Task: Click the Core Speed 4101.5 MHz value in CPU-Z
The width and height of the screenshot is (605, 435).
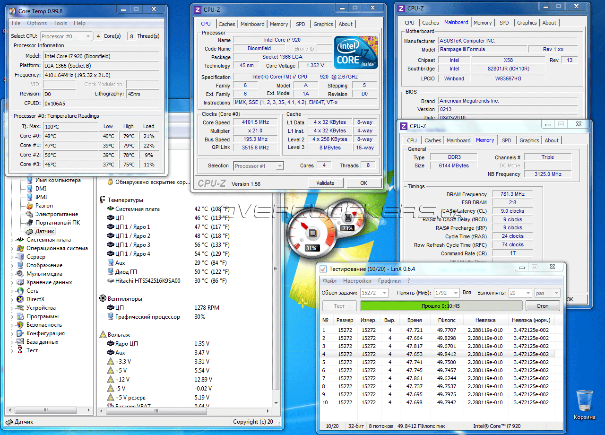Action: (x=256, y=122)
